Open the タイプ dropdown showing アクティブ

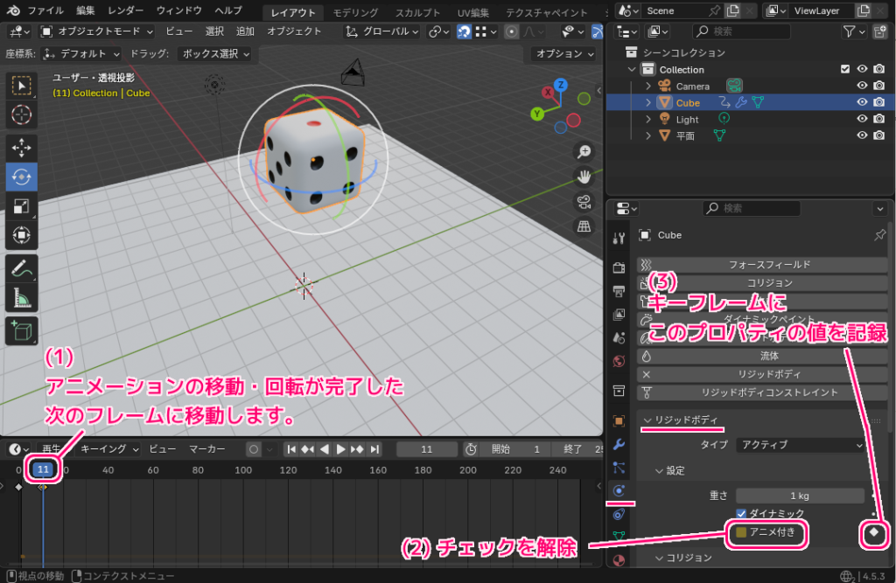click(801, 446)
